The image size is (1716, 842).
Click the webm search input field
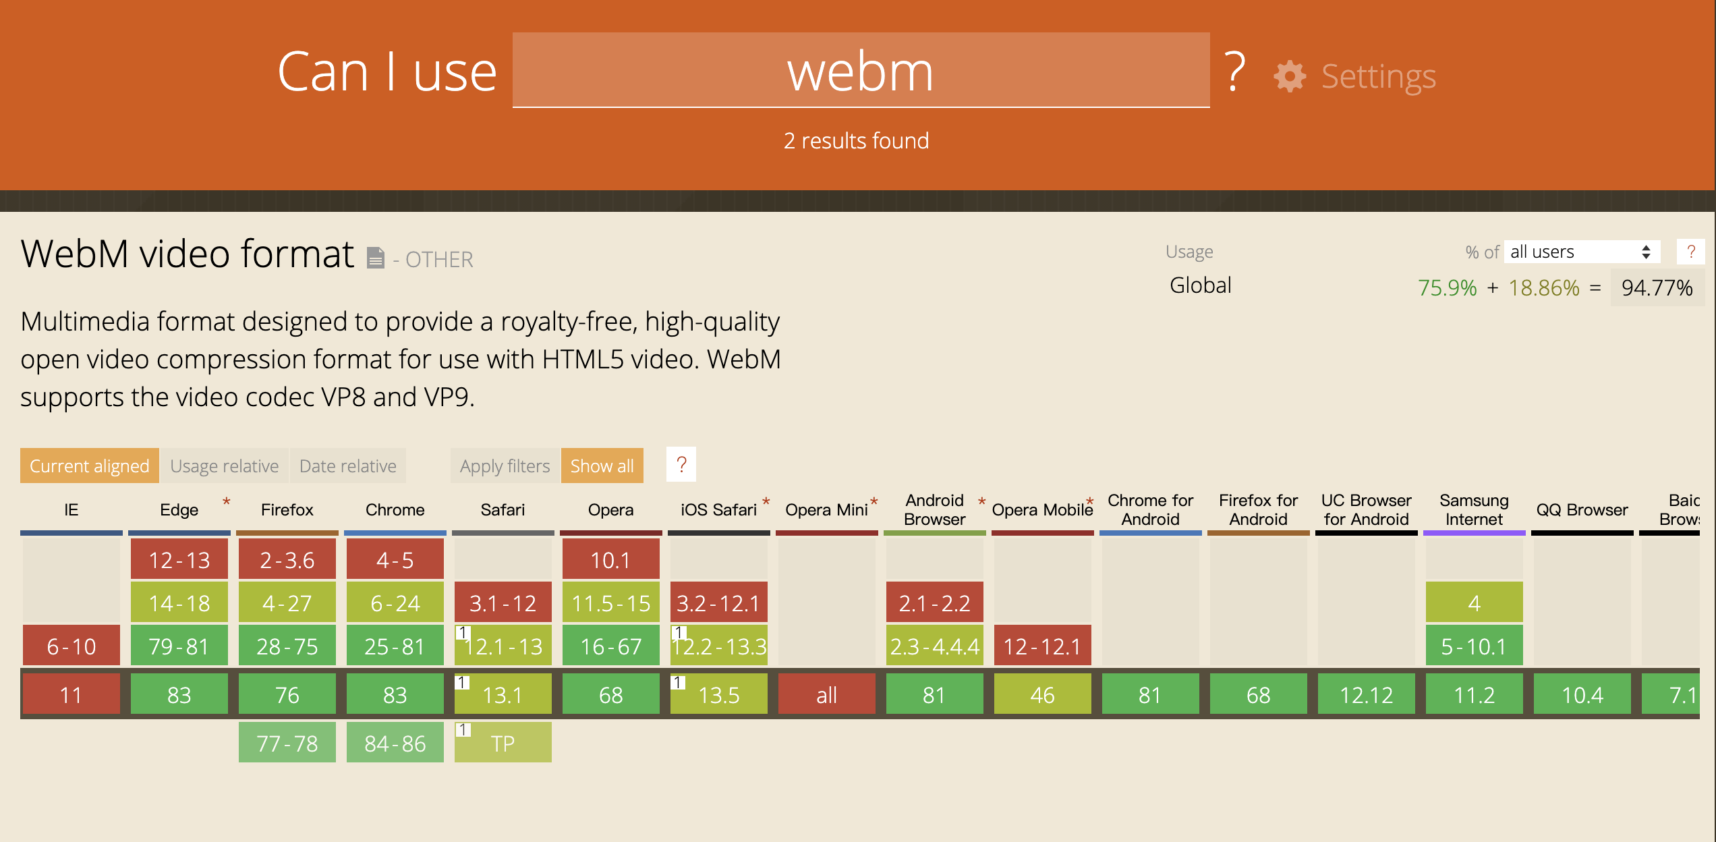tap(860, 71)
